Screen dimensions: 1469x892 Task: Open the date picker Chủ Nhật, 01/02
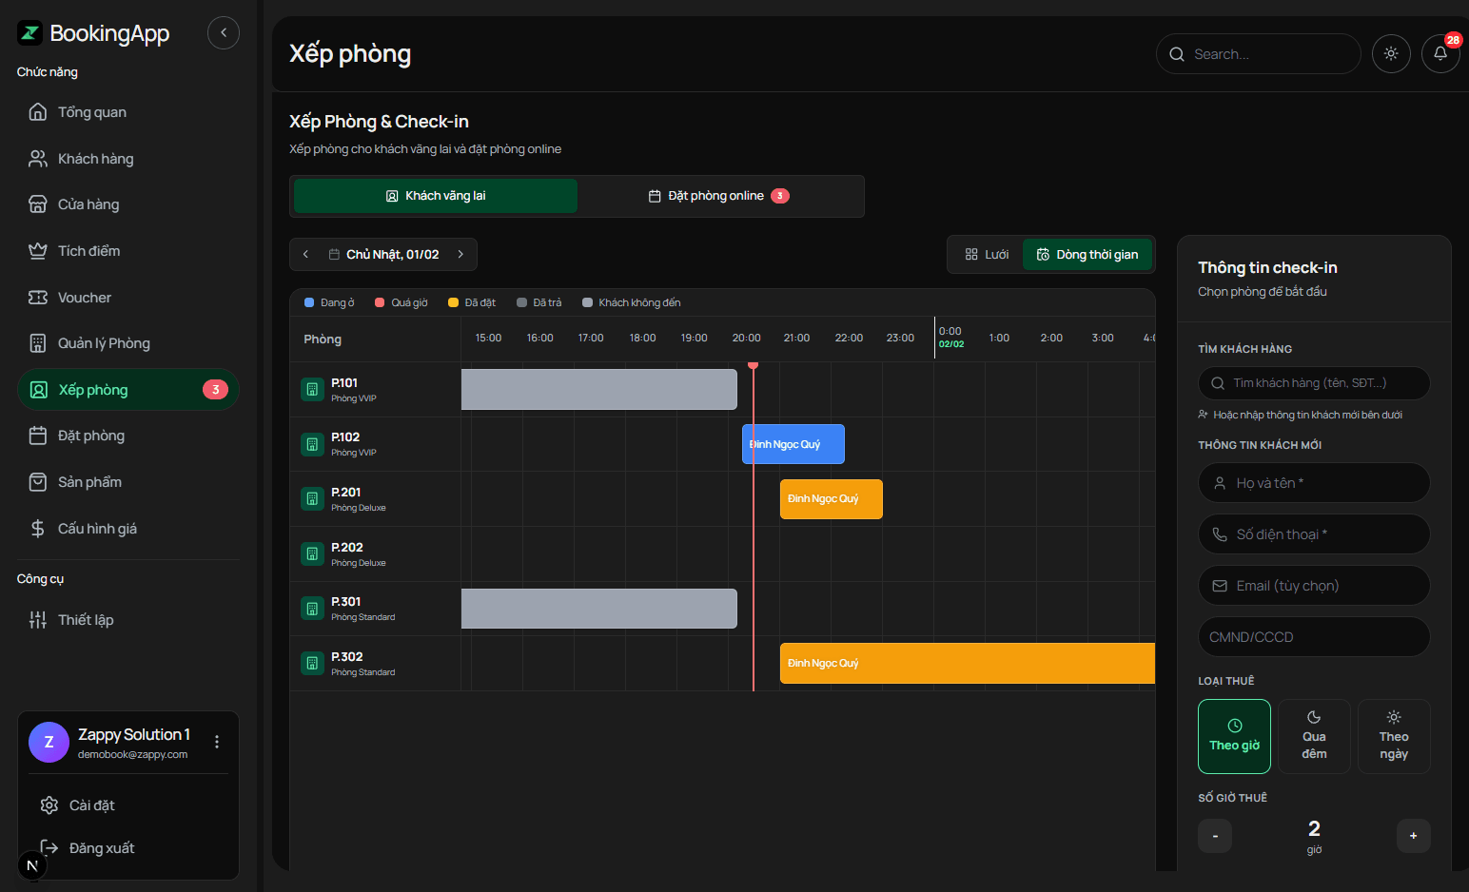(384, 254)
